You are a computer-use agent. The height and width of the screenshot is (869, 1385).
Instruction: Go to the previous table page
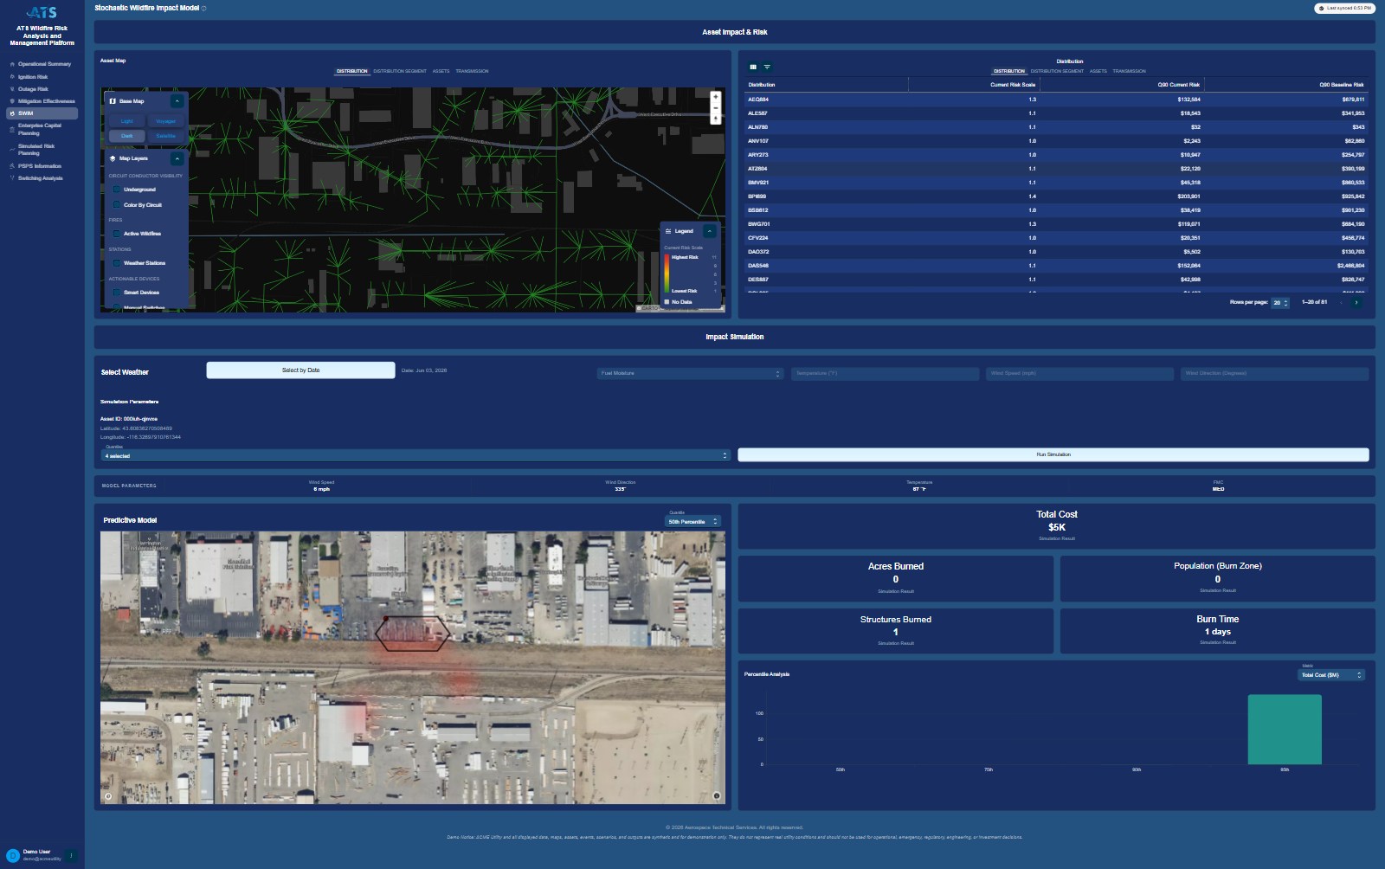click(x=1342, y=302)
